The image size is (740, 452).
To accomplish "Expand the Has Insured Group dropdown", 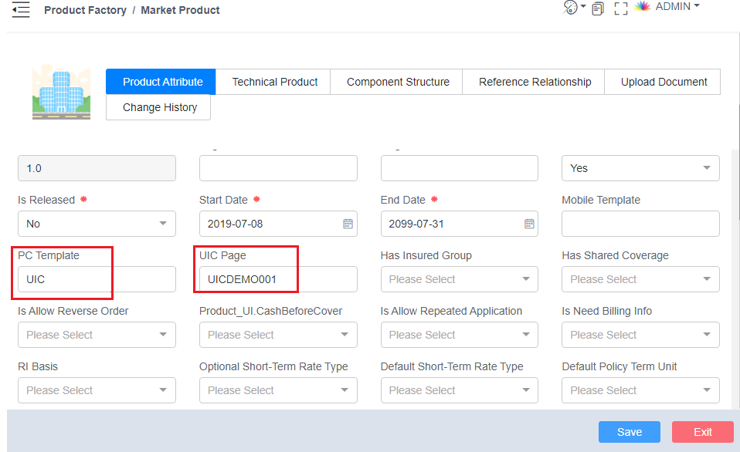I will point(459,279).
